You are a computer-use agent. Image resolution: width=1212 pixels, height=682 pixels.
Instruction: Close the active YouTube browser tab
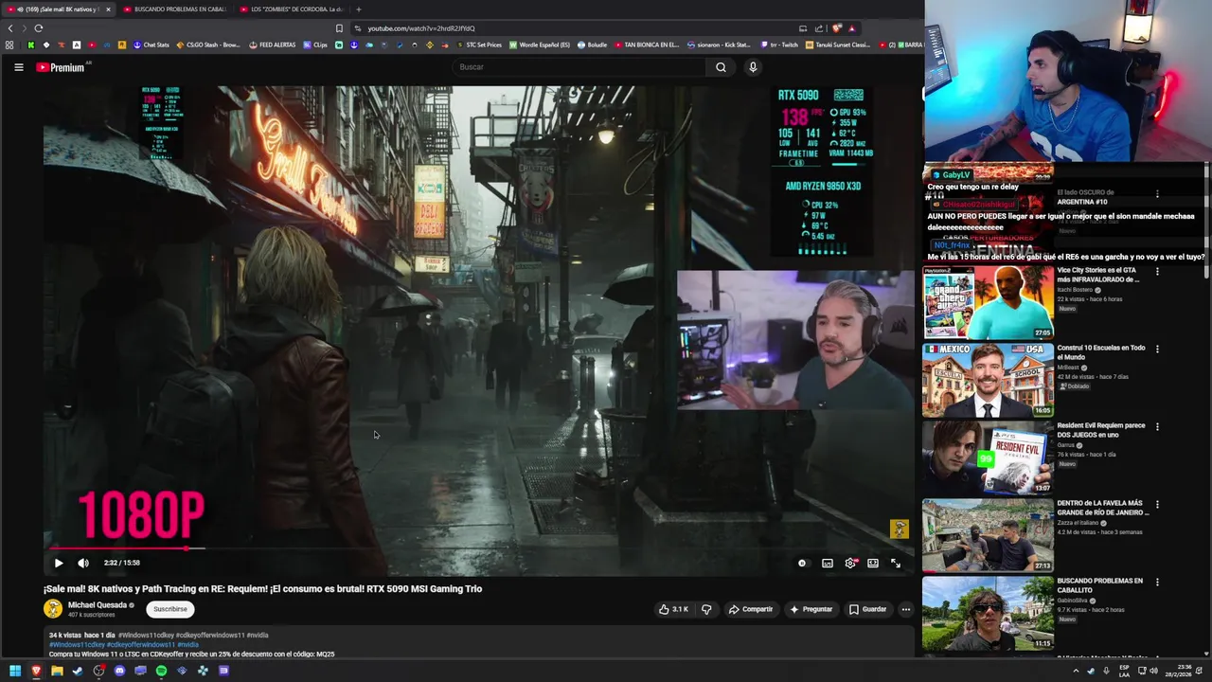click(x=108, y=9)
